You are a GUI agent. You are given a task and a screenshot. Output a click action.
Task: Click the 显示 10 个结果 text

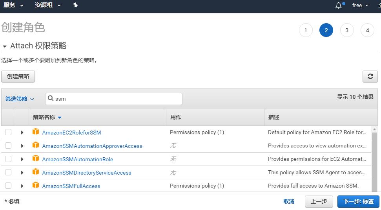[x=355, y=97]
